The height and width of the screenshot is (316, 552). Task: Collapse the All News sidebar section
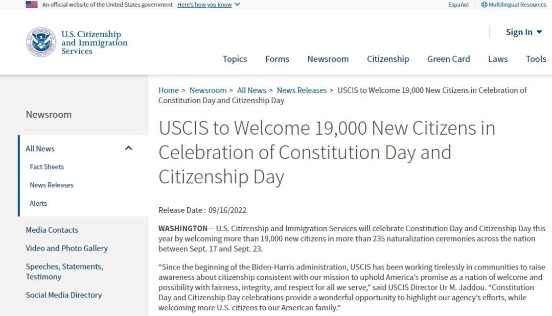[x=129, y=149]
